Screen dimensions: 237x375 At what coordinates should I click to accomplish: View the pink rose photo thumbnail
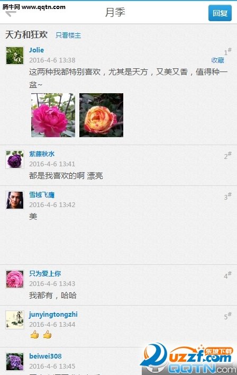pos(53,115)
